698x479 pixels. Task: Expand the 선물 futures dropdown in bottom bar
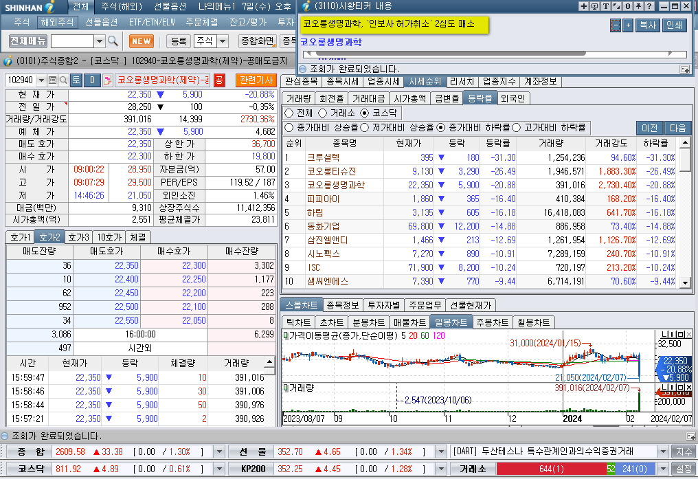coord(440,452)
